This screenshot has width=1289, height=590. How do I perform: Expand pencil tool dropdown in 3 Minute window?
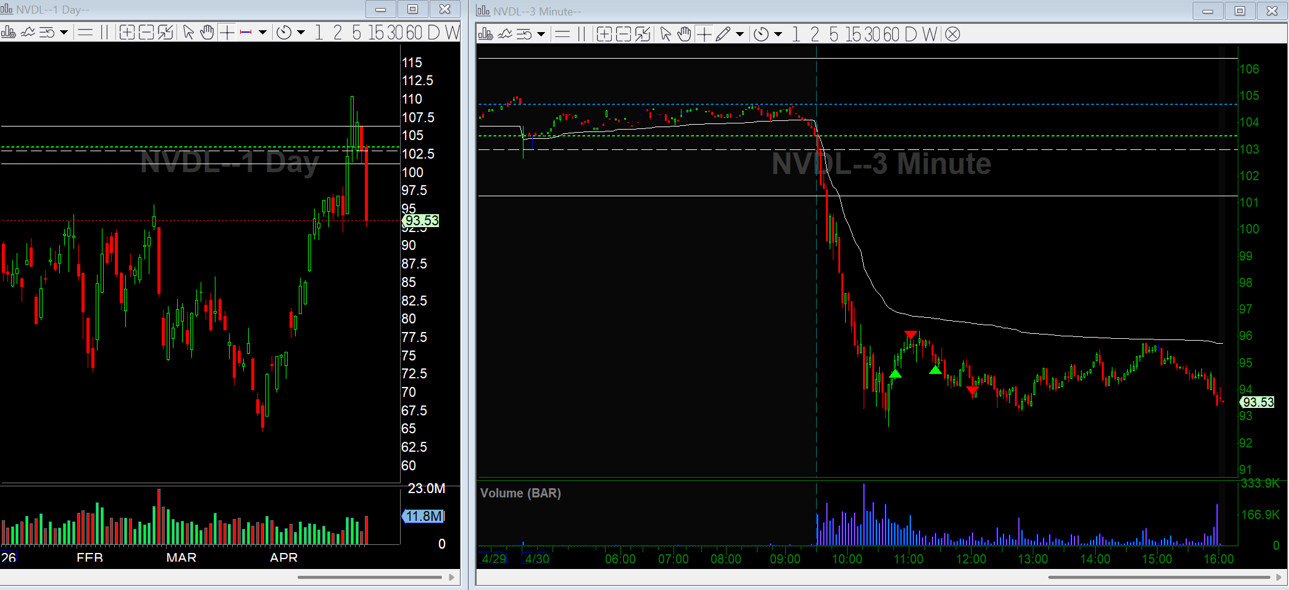(740, 35)
